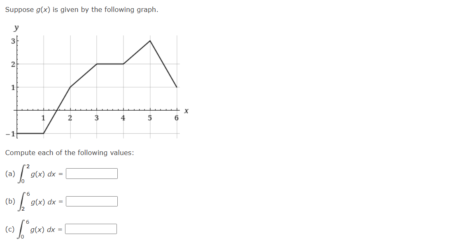Click the label (b) next to the second integral
Image resolution: width=466 pixels, height=248 pixels.
pos(9,201)
